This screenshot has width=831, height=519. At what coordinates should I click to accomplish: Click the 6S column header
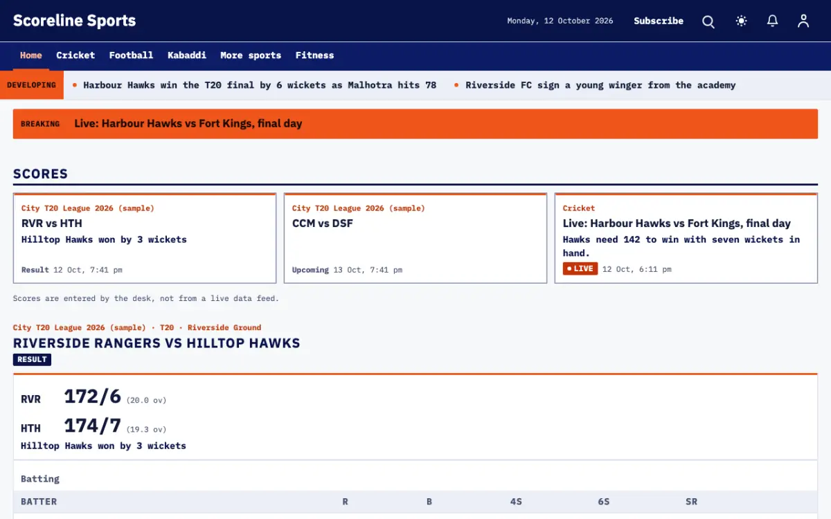pos(604,502)
